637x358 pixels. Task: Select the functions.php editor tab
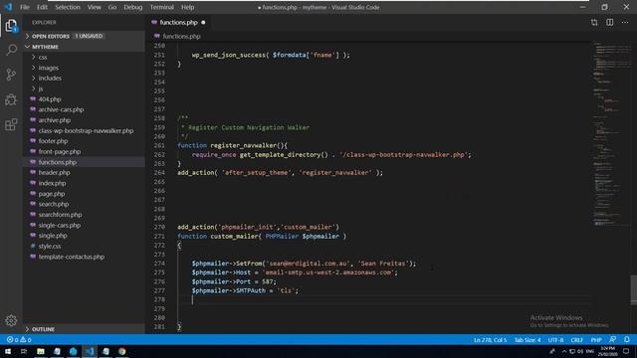(178, 22)
